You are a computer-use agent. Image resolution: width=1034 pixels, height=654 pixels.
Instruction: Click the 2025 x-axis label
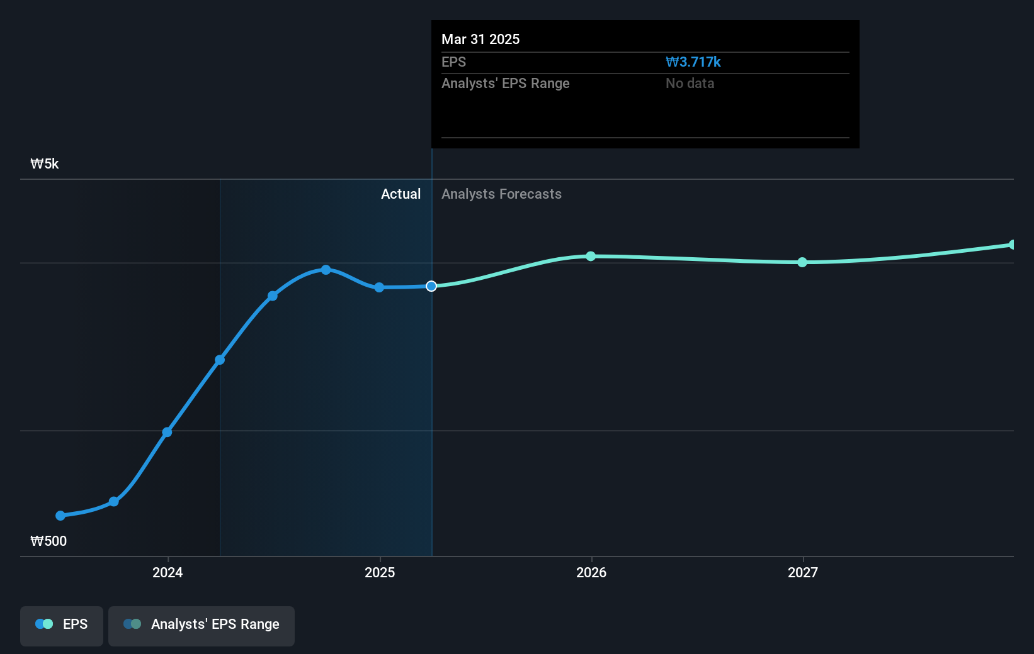[380, 572]
